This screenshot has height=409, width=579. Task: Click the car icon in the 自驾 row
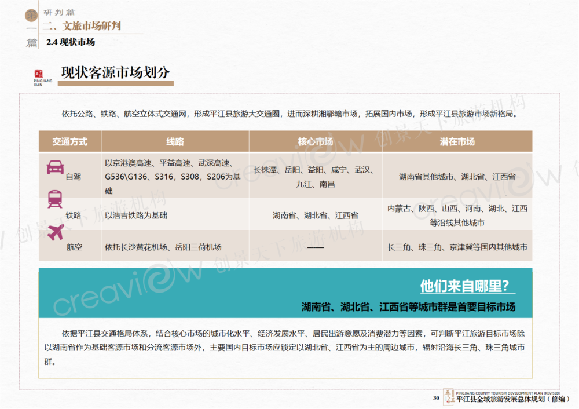55,167
